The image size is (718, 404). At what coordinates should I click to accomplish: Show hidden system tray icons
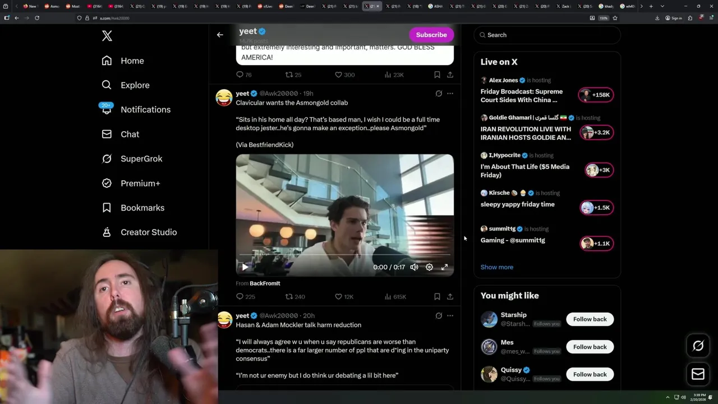tap(668, 397)
